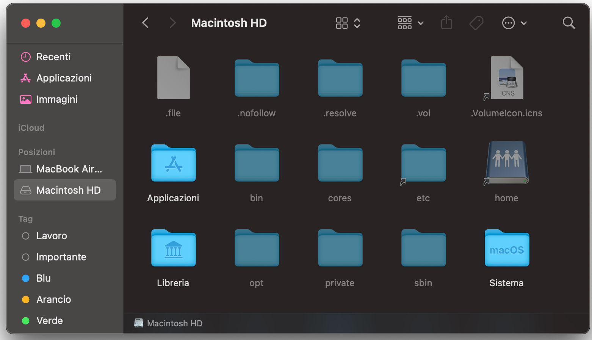Filter by the Blu tag

[43, 278]
